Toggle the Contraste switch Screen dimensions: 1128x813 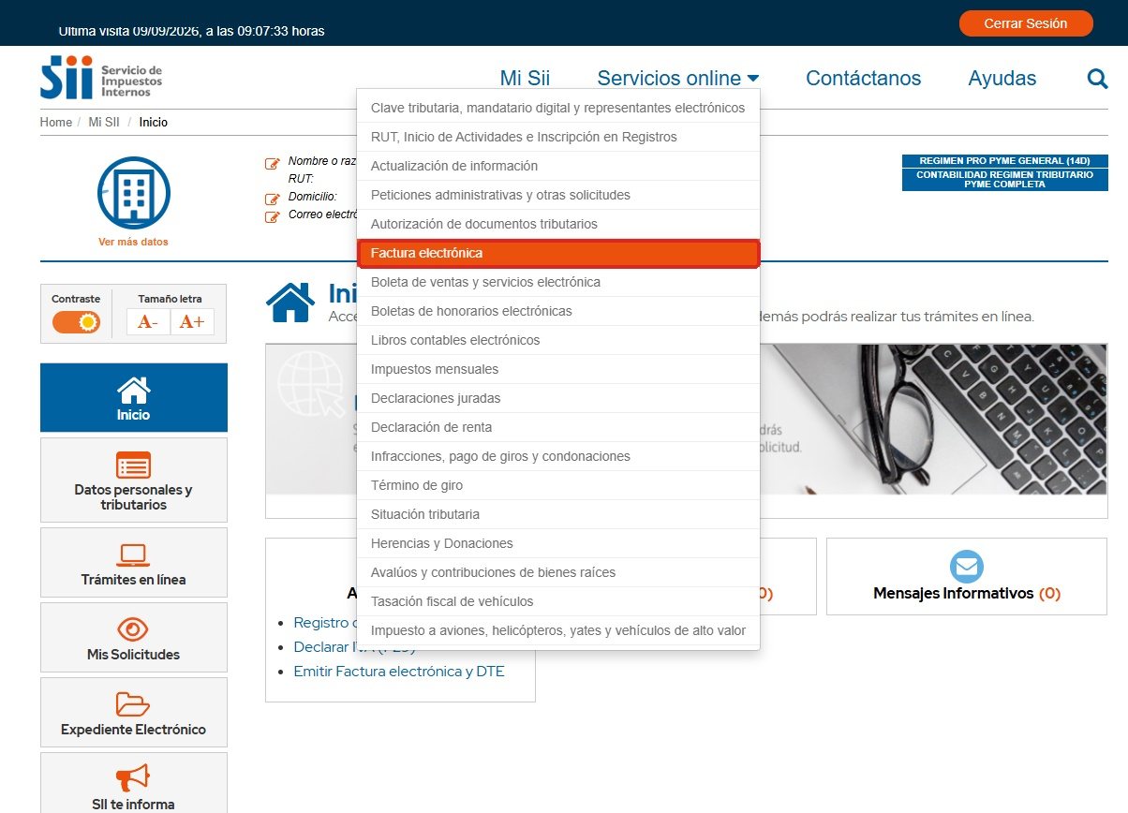coord(76,323)
